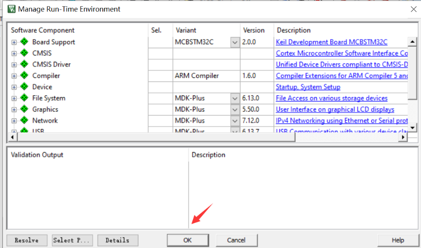
Task: Click the Keil uVision icon in title bar
Action: point(11,9)
